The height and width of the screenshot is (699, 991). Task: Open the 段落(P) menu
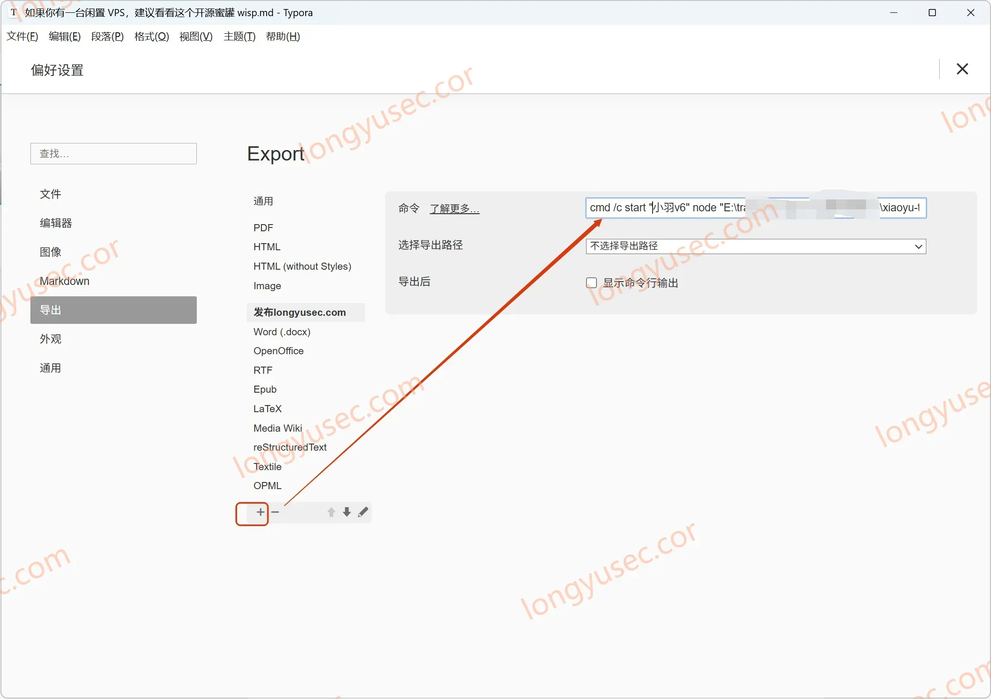pyautogui.click(x=107, y=37)
